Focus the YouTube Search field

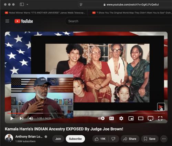click(118, 21)
